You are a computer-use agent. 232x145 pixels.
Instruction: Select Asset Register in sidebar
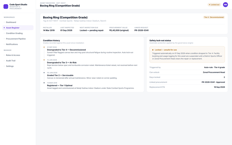click(x=18, y=28)
